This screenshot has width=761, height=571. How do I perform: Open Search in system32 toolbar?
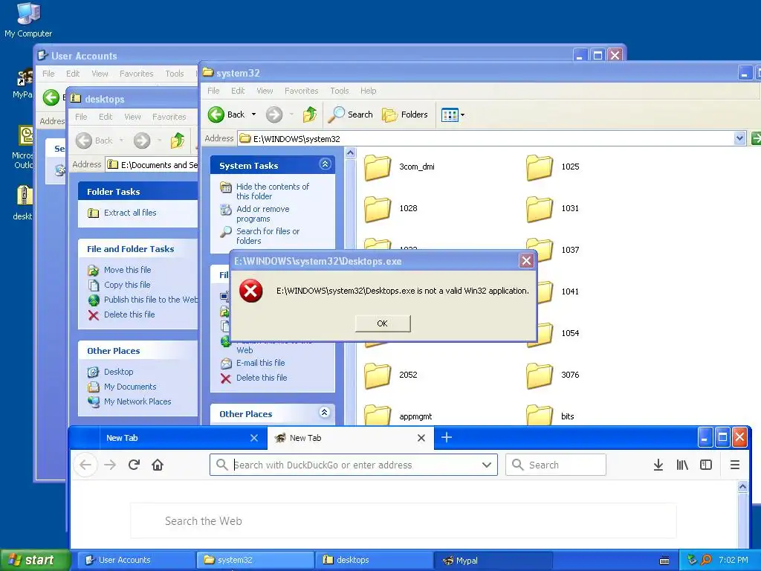[x=351, y=114]
